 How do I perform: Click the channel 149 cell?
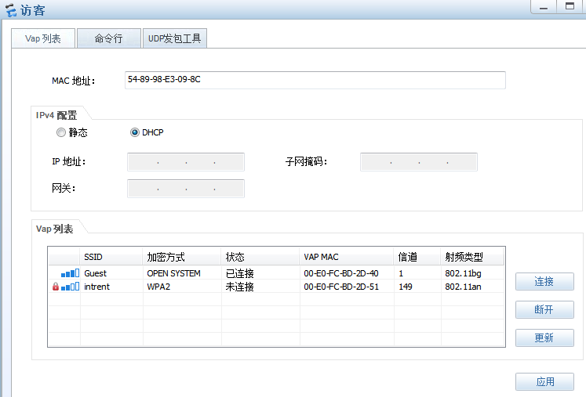(x=417, y=287)
